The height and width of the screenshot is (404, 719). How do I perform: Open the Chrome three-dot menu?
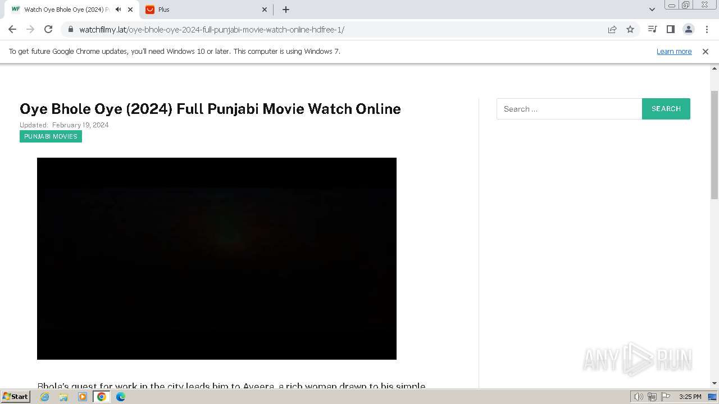707,29
